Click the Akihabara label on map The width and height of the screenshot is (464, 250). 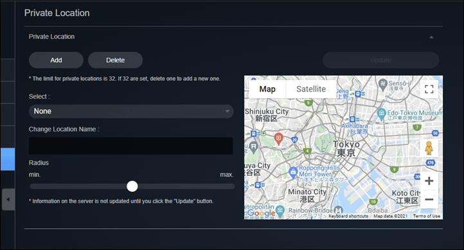tap(355, 129)
